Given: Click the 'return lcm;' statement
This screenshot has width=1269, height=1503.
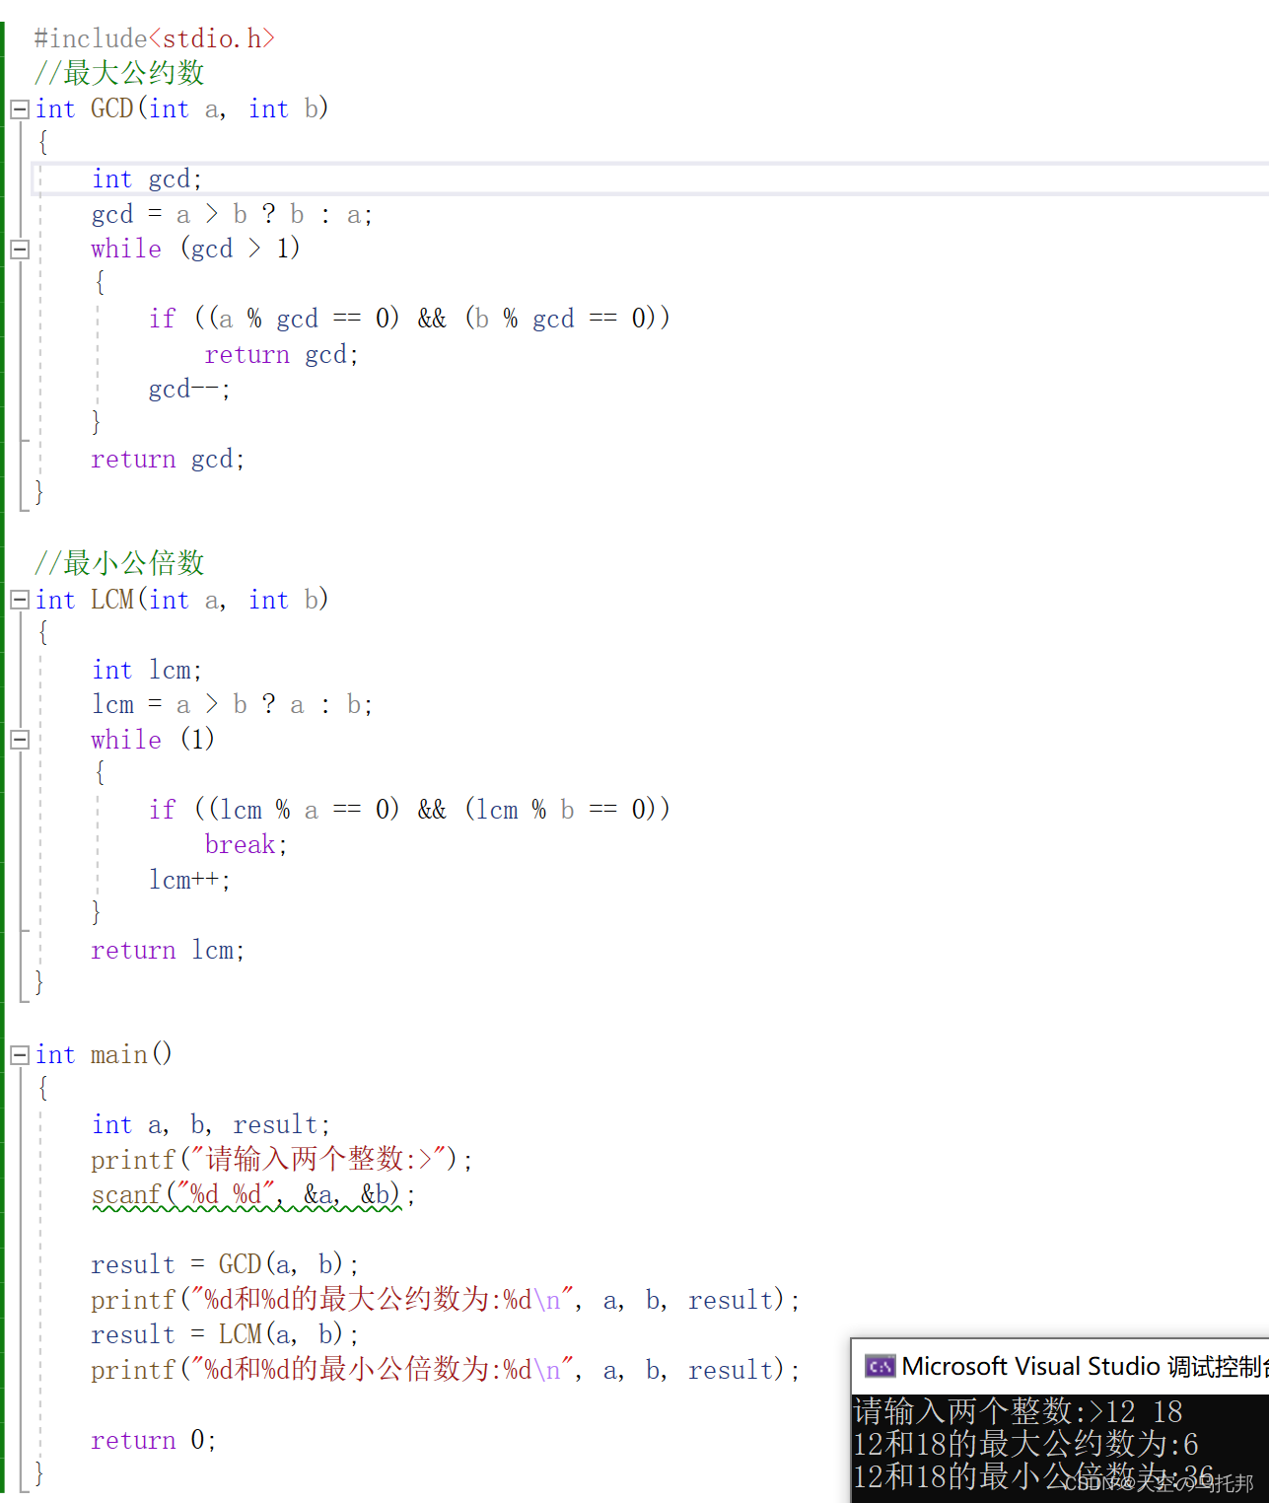Looking at the screenshot, I should point(168,950).
